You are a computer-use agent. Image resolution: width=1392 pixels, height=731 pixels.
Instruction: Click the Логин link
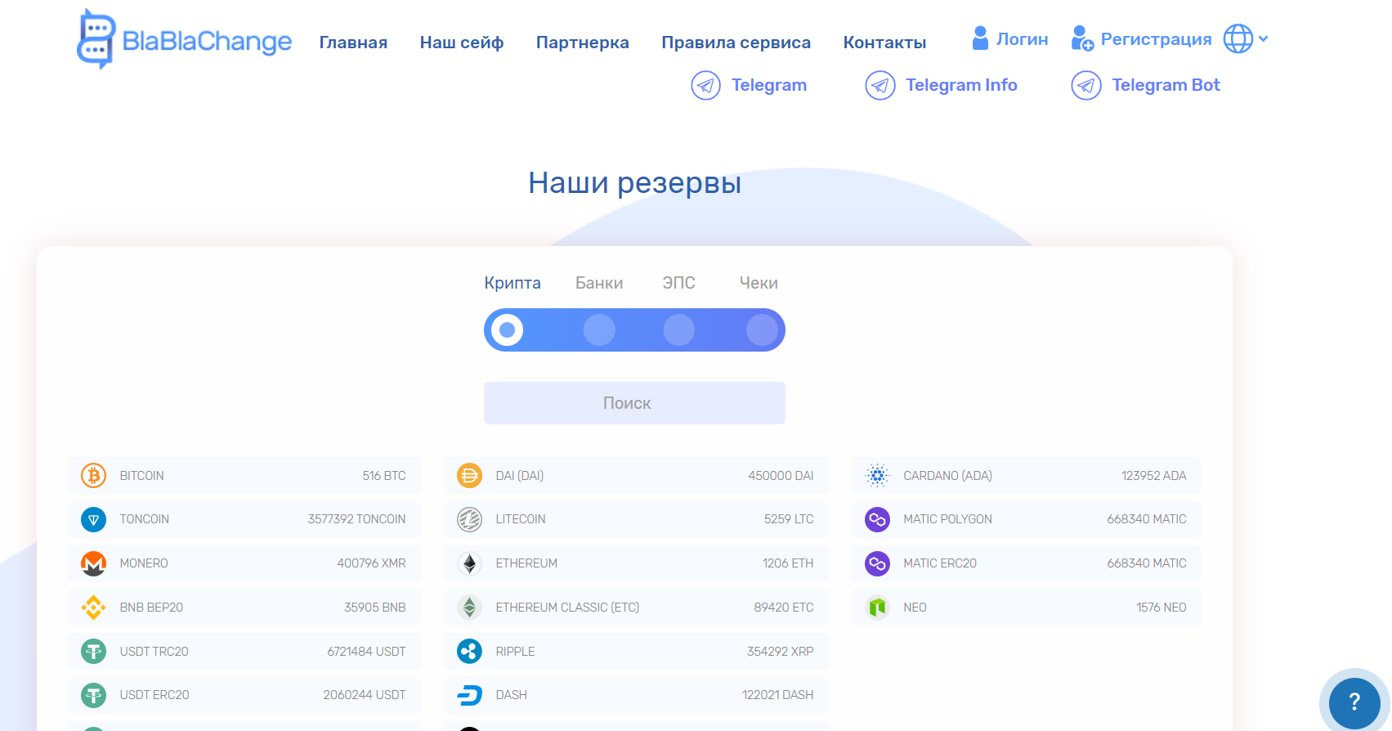pyautogui.click(x=1023, y=39)
